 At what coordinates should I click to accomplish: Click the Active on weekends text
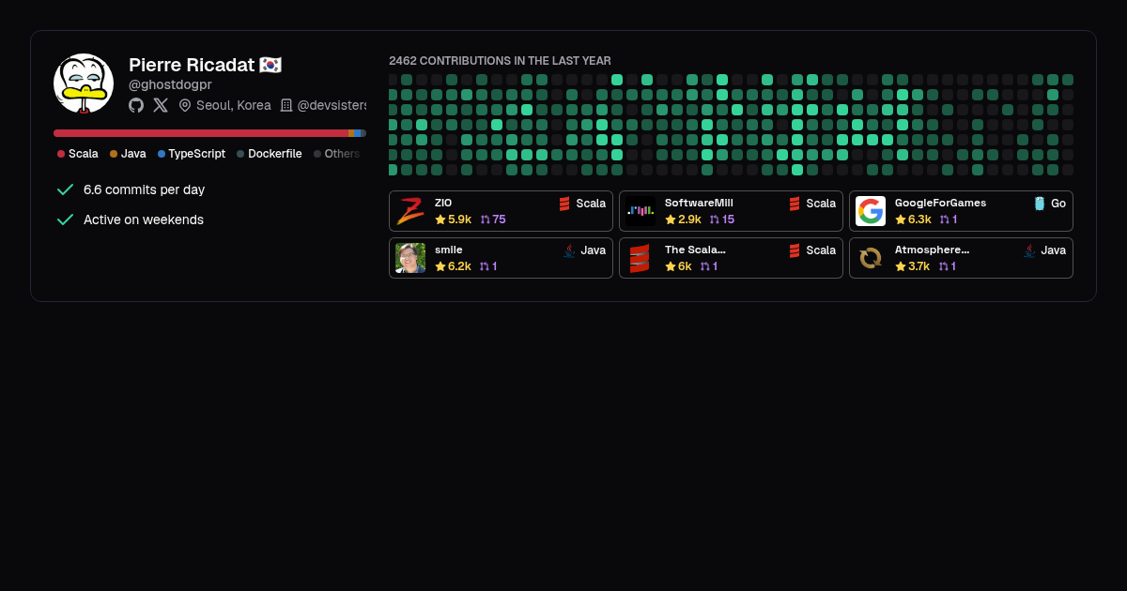pyautogui.click(x=144, y=220)
